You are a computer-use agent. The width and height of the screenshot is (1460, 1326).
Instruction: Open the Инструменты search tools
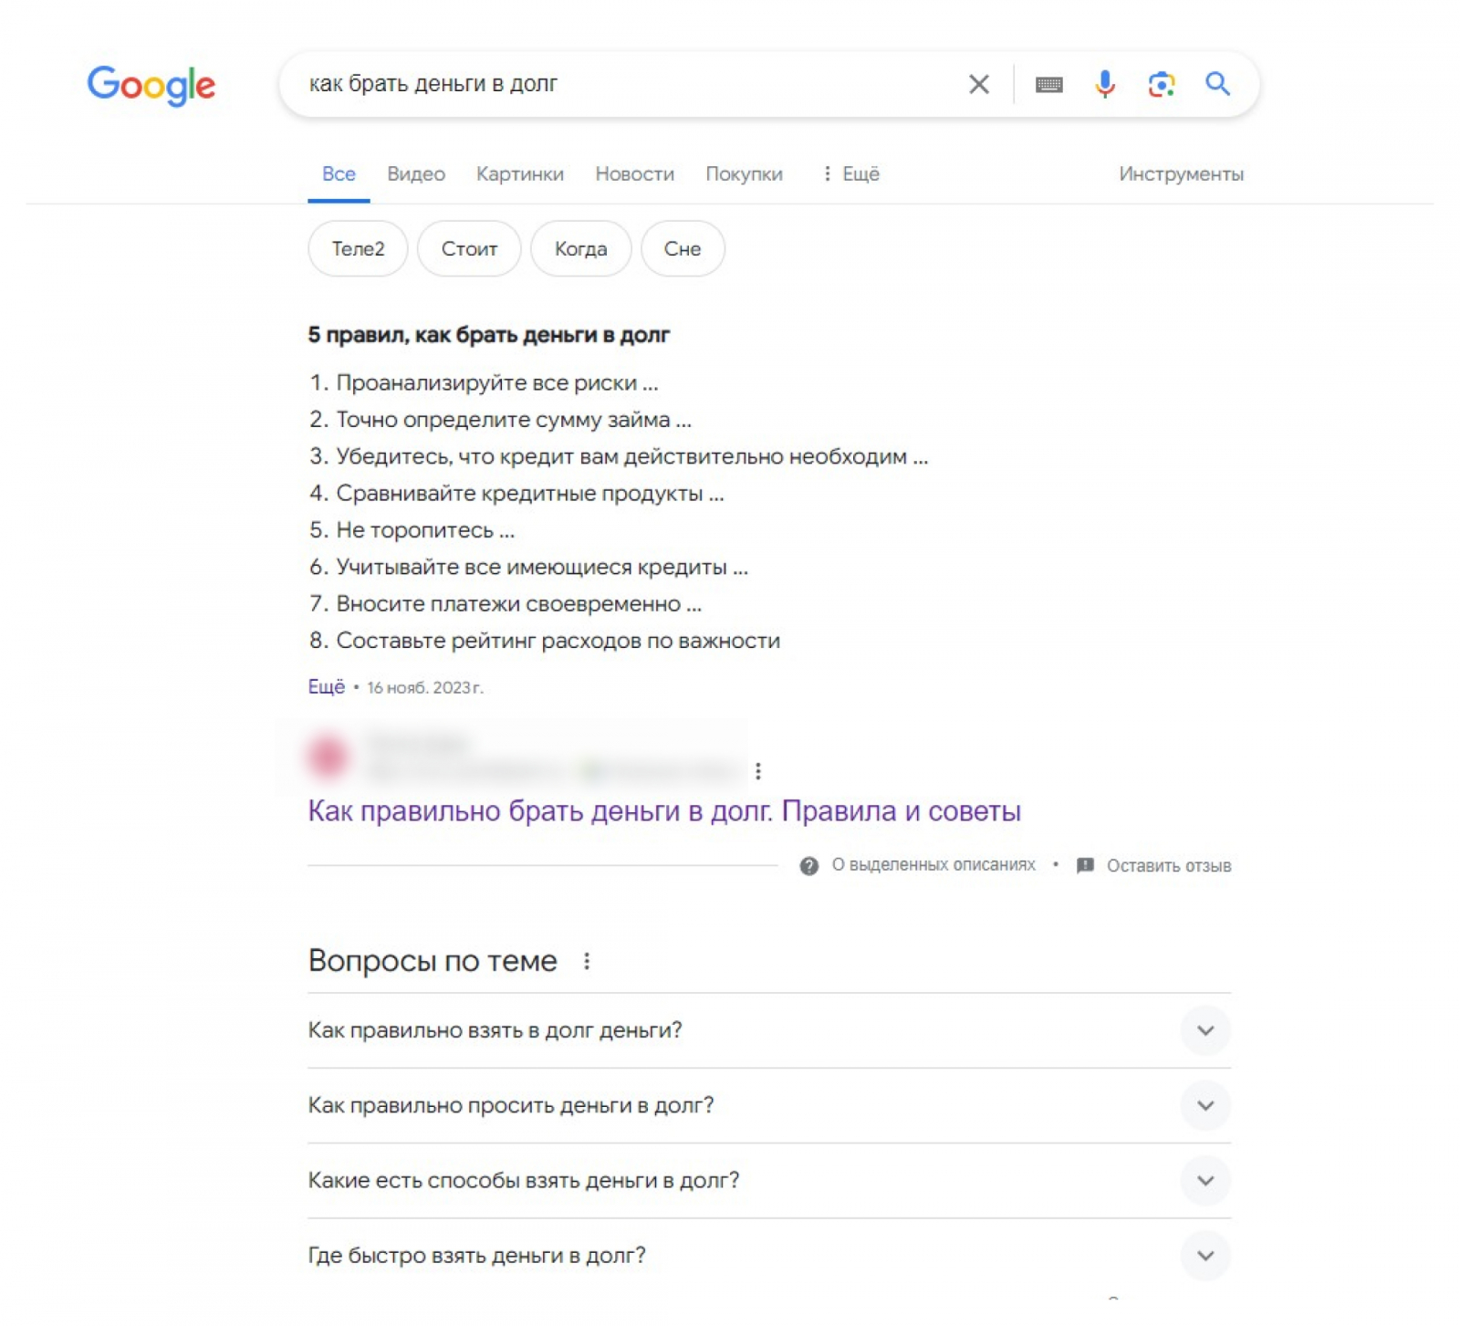(1181, 174)
